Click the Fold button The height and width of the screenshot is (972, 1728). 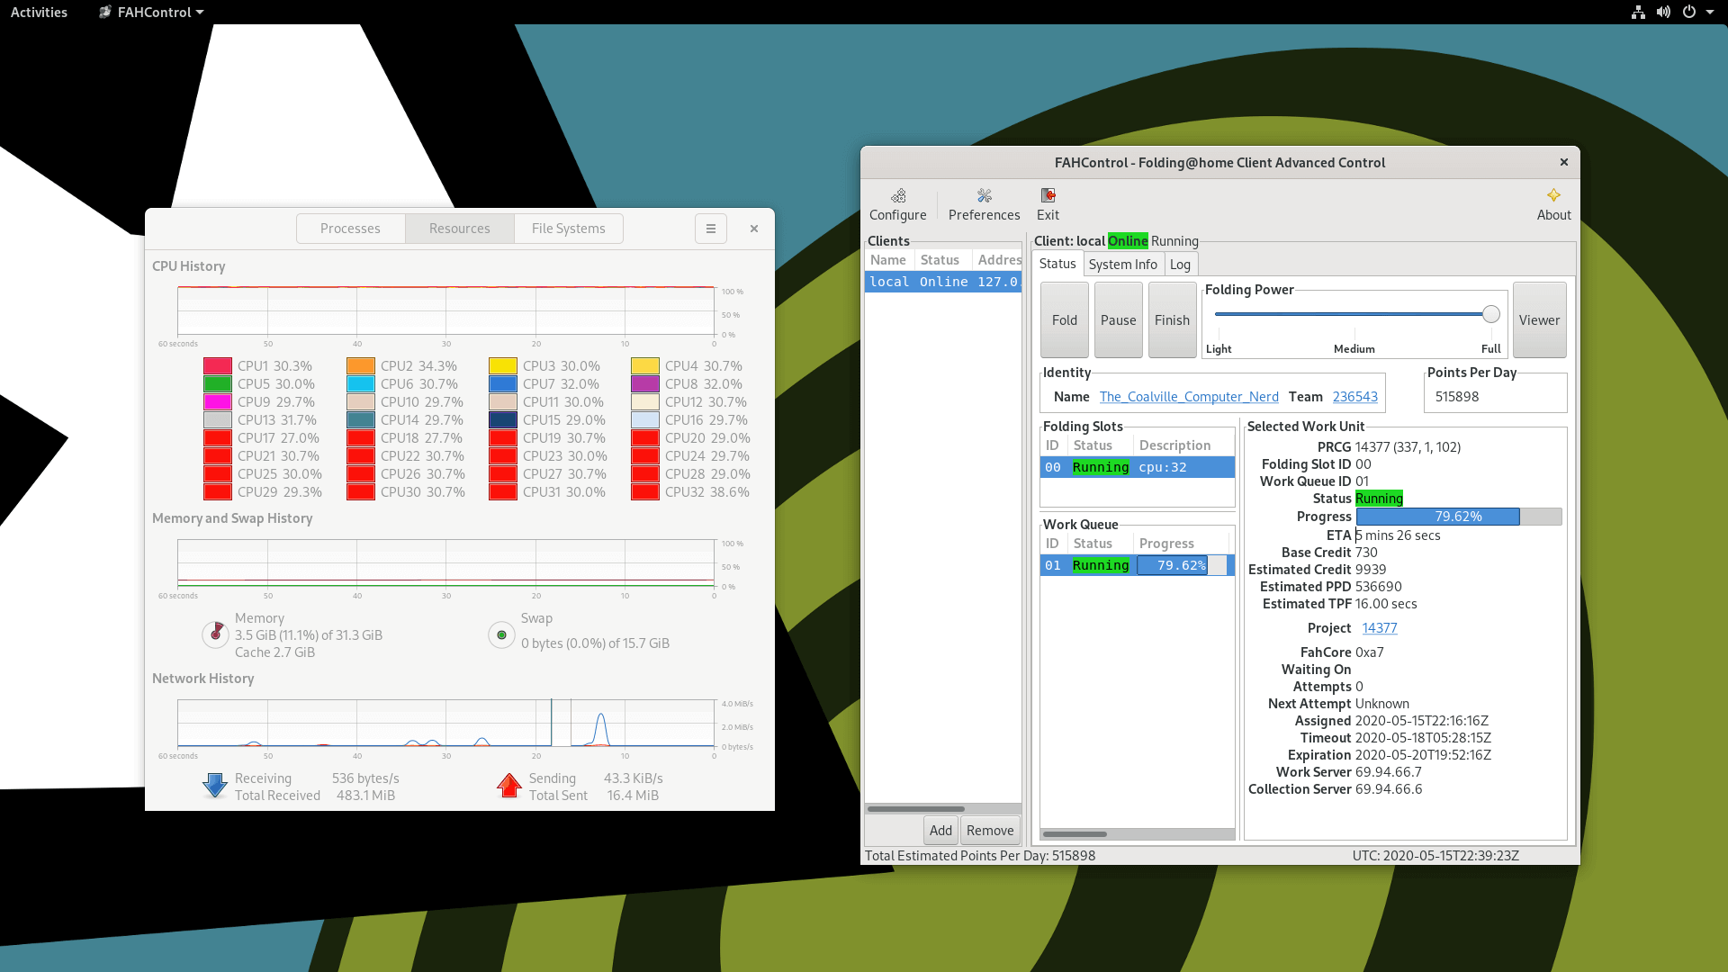[x=1064, y=320]
